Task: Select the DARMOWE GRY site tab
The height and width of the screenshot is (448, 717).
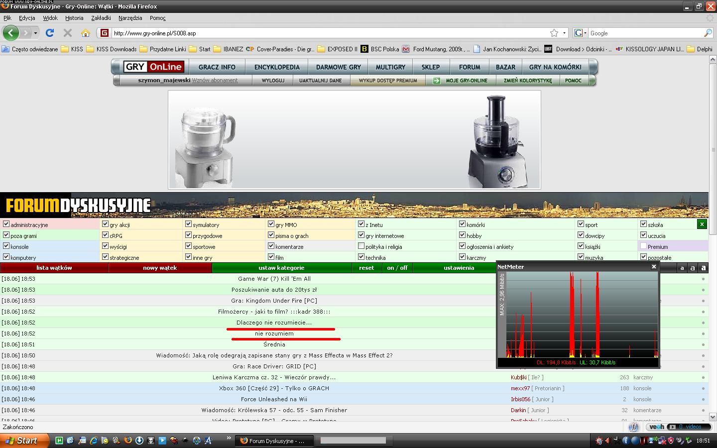Action: pos(339,67)
